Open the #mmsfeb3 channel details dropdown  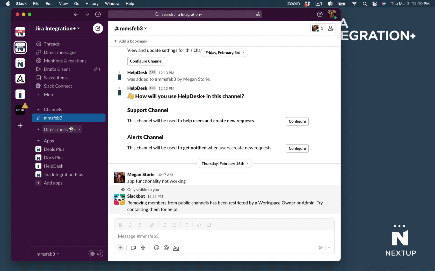coord(131,28)
